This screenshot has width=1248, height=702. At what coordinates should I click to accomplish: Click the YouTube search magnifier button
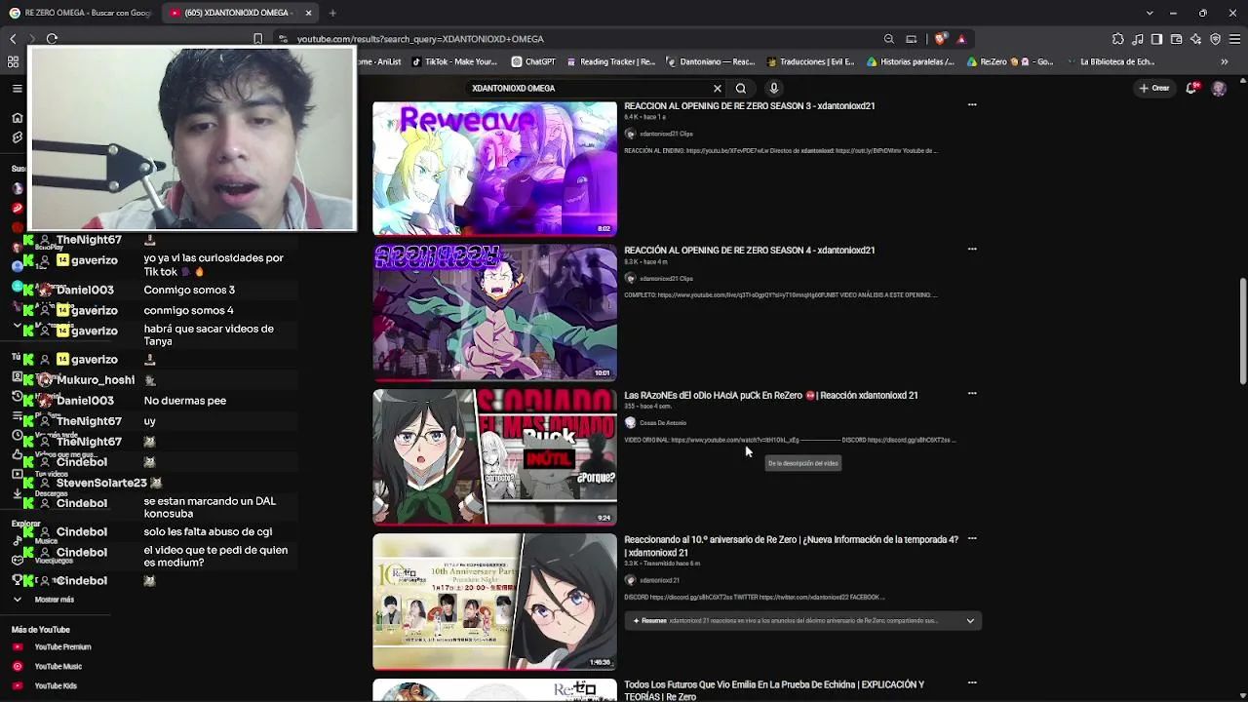(741, 88)
